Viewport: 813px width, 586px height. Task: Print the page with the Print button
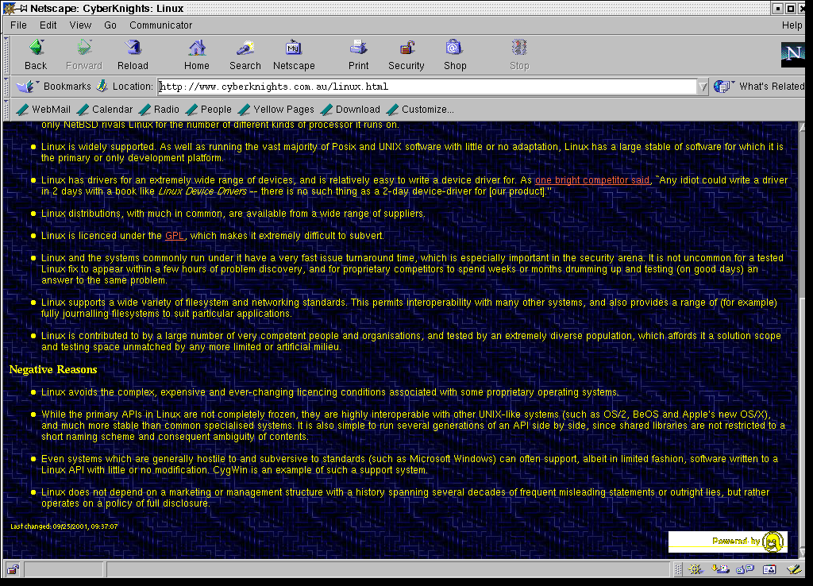coord(358,55)
